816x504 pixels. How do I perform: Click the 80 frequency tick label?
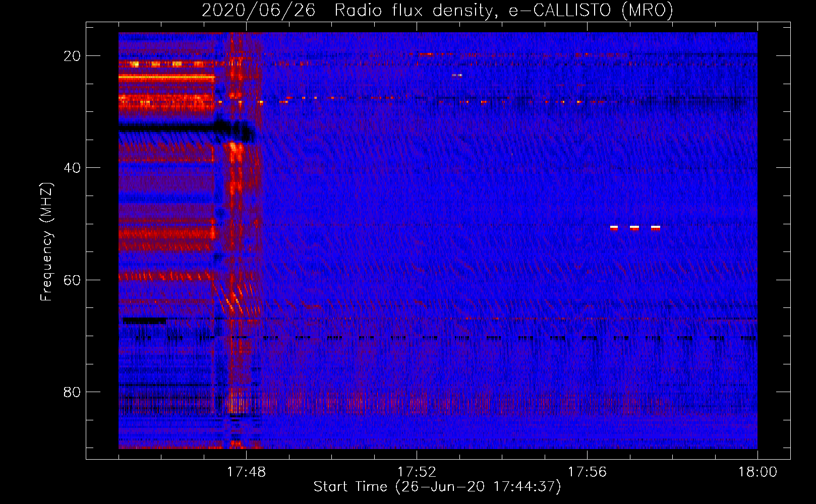pos(72,392)
